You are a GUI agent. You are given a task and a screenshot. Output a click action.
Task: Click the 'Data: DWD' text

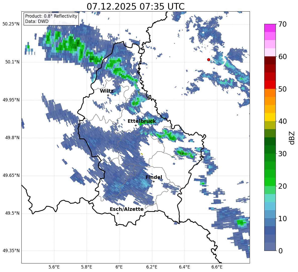[x=37, y=21]
